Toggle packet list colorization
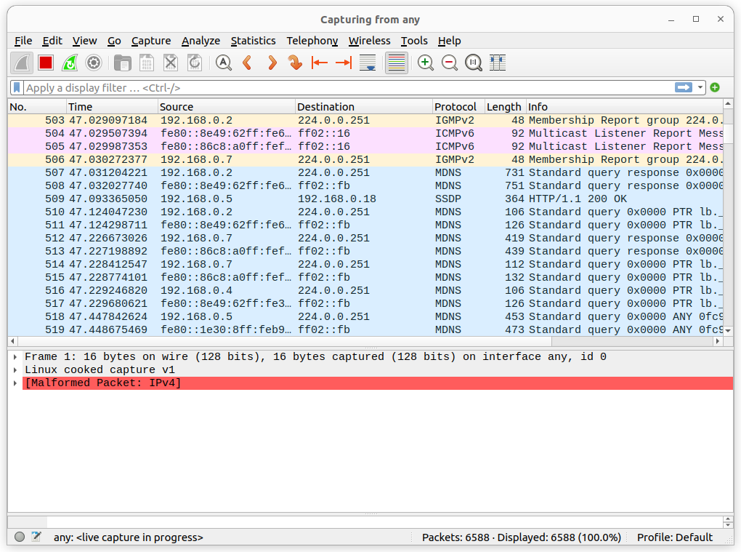This screenshot has height=552, width=741. (397, 63)
